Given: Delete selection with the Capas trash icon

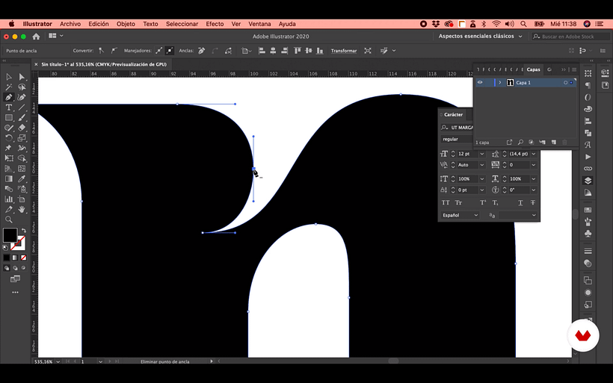Looking at the screenshot, I should point(564,142).
